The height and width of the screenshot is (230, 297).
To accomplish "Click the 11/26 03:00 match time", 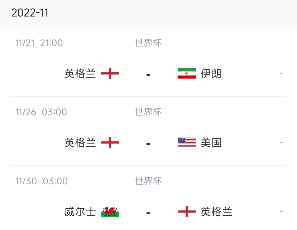I will click(41, 112).
